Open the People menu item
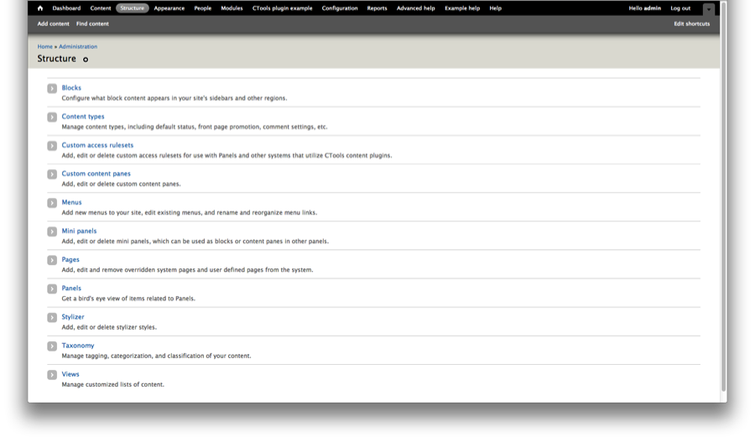 [x=203, y=8]
